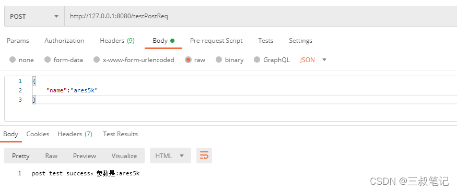Toggle the response word-wrap icon
Screen dimensions: 457x191
[x=204, y=156]
